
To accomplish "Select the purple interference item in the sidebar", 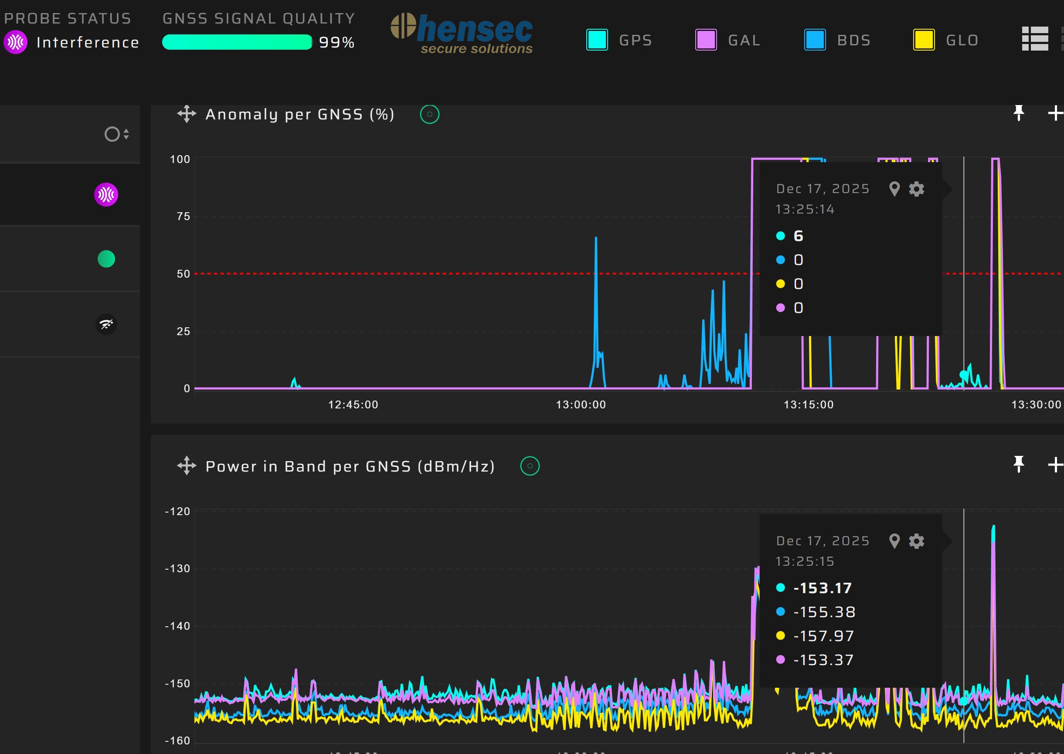I will (106, 194).
